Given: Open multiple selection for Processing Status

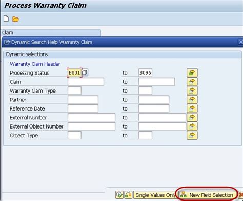Looking at the screenshot, I should [192, 72].
